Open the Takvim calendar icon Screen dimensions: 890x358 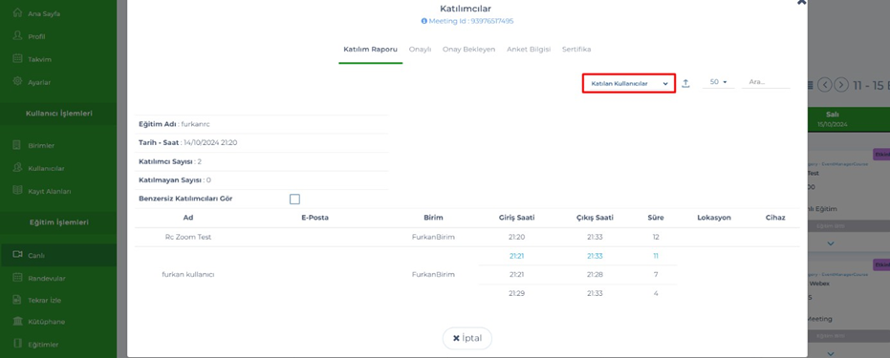coord(17,59)
